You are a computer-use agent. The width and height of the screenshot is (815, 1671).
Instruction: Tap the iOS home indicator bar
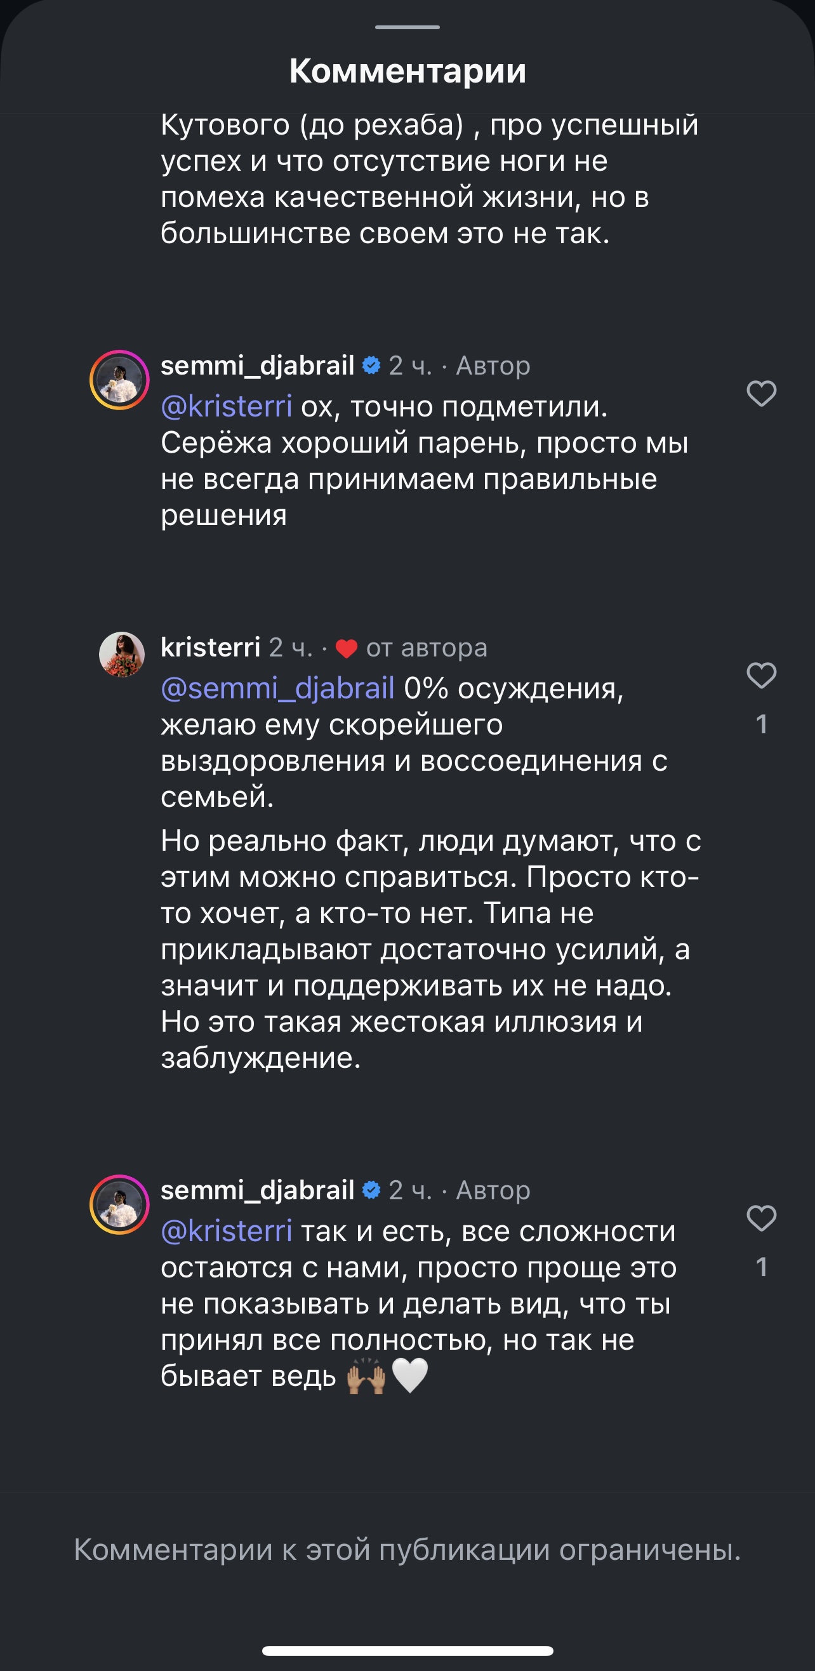pyautogui.click(x=407, y=1651)
